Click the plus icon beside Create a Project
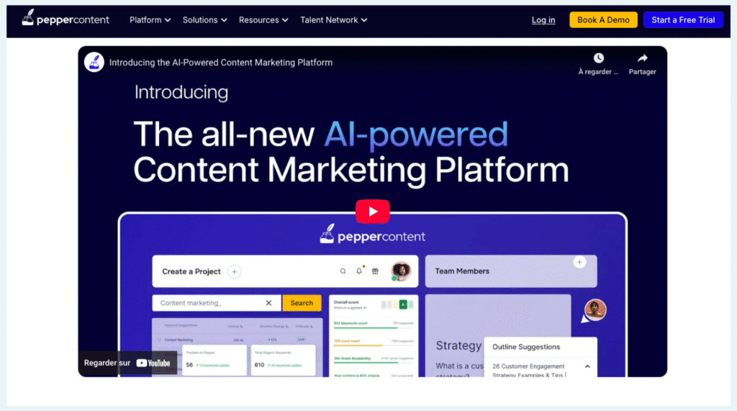The height and width of the screenshot is (411, 737). [x=235, y=271]
